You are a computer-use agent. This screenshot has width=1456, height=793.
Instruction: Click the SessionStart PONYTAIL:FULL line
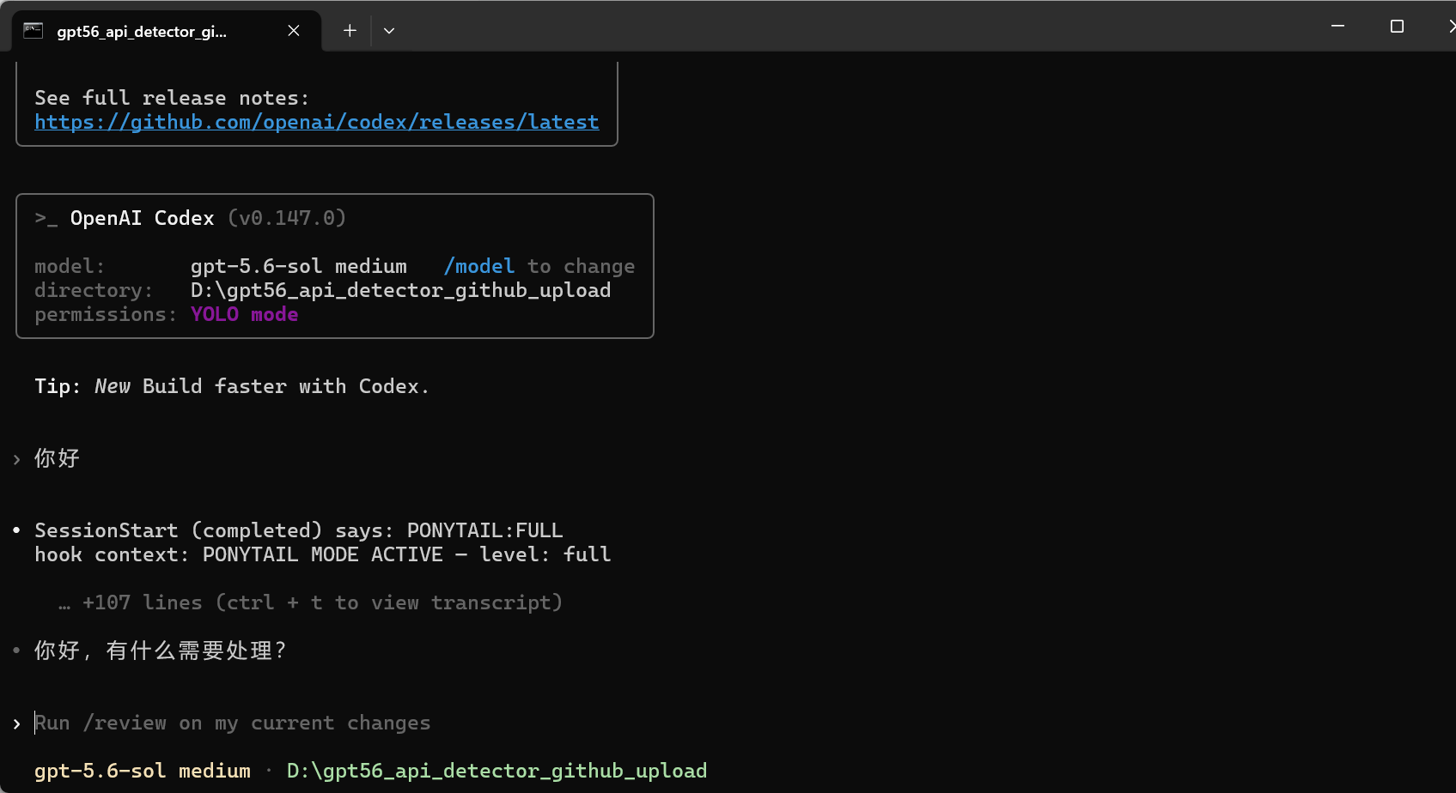[x=299, y=530]
